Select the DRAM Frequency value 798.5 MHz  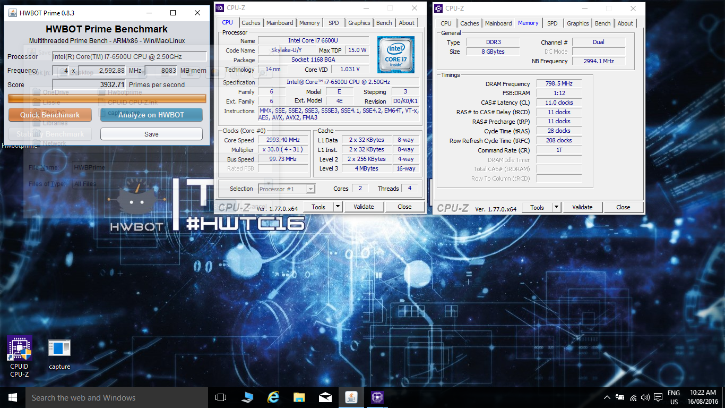pos(559,84)
